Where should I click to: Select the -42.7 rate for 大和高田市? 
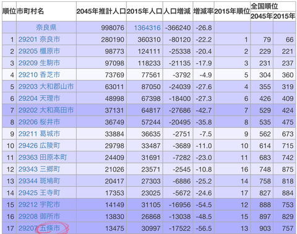(204, 110)
